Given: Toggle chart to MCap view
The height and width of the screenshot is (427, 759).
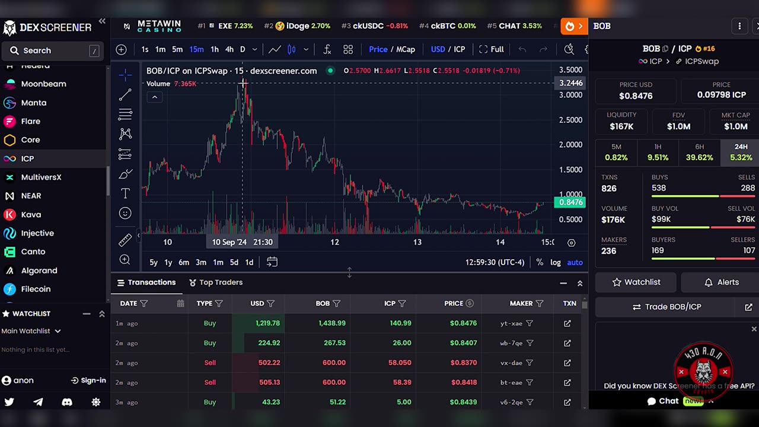Looking at the screenshot, I should click(406, 49).
